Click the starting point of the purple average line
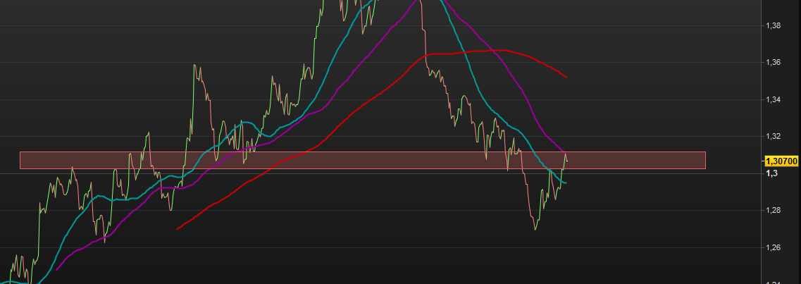This screenshot has height=284, width=801. [56, 270]
